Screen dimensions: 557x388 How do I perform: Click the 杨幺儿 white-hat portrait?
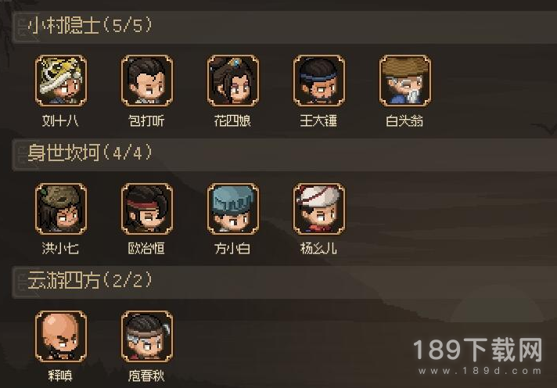coord(318,209)
